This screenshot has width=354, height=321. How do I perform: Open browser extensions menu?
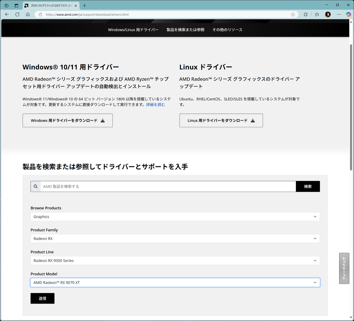coord(306,15)
